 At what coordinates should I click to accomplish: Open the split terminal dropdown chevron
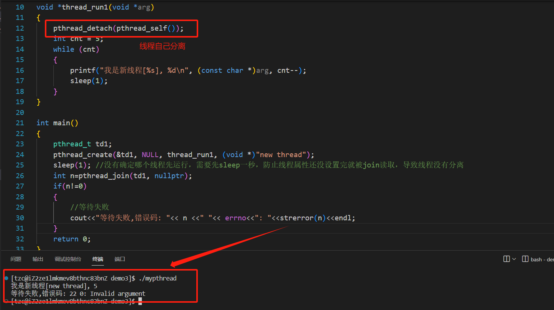514,259
